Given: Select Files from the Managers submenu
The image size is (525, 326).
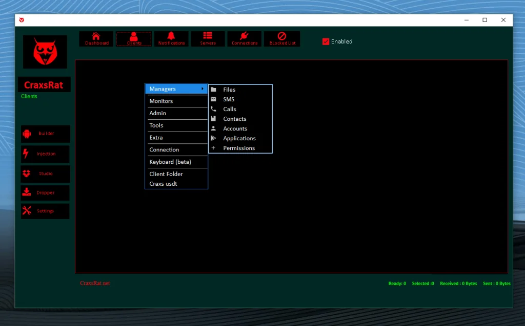Looking at the screenshot, I should pyautogui.click(x=229, y=89).
